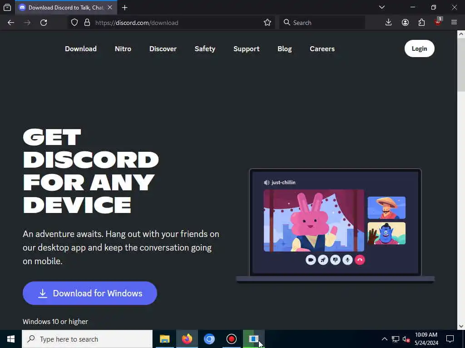The width and height of the screenshot is (465, 348).
Task: Bookmark this page with the star icon
Action: coord(267,23)
